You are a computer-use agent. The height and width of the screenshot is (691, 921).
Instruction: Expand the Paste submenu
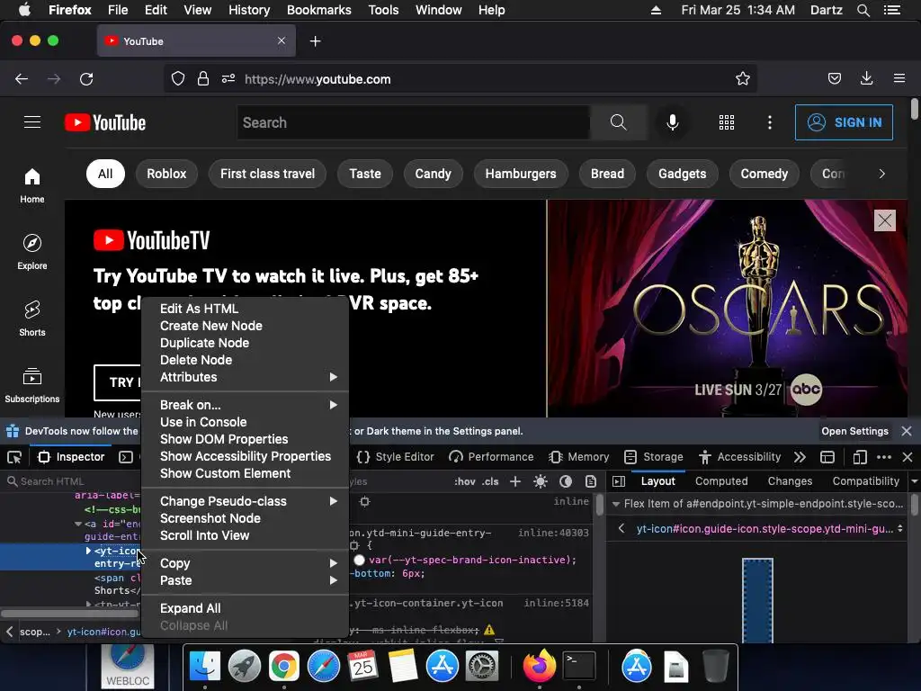pyautogui.click(x=245, y=580)
